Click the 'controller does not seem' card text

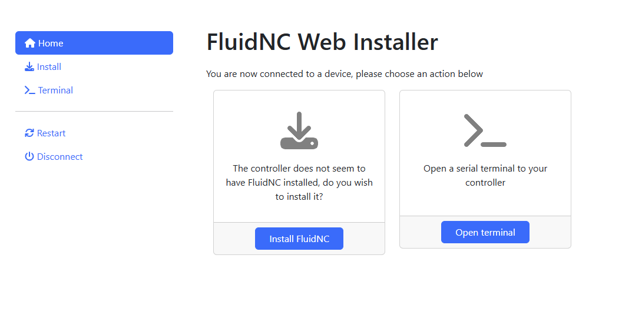pyautogui.click(x=299, y=183)
